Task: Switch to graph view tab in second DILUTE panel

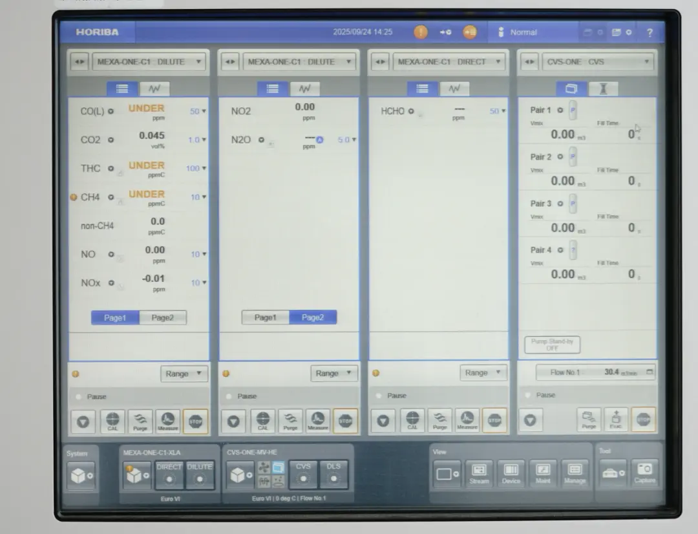Action: 305,89
